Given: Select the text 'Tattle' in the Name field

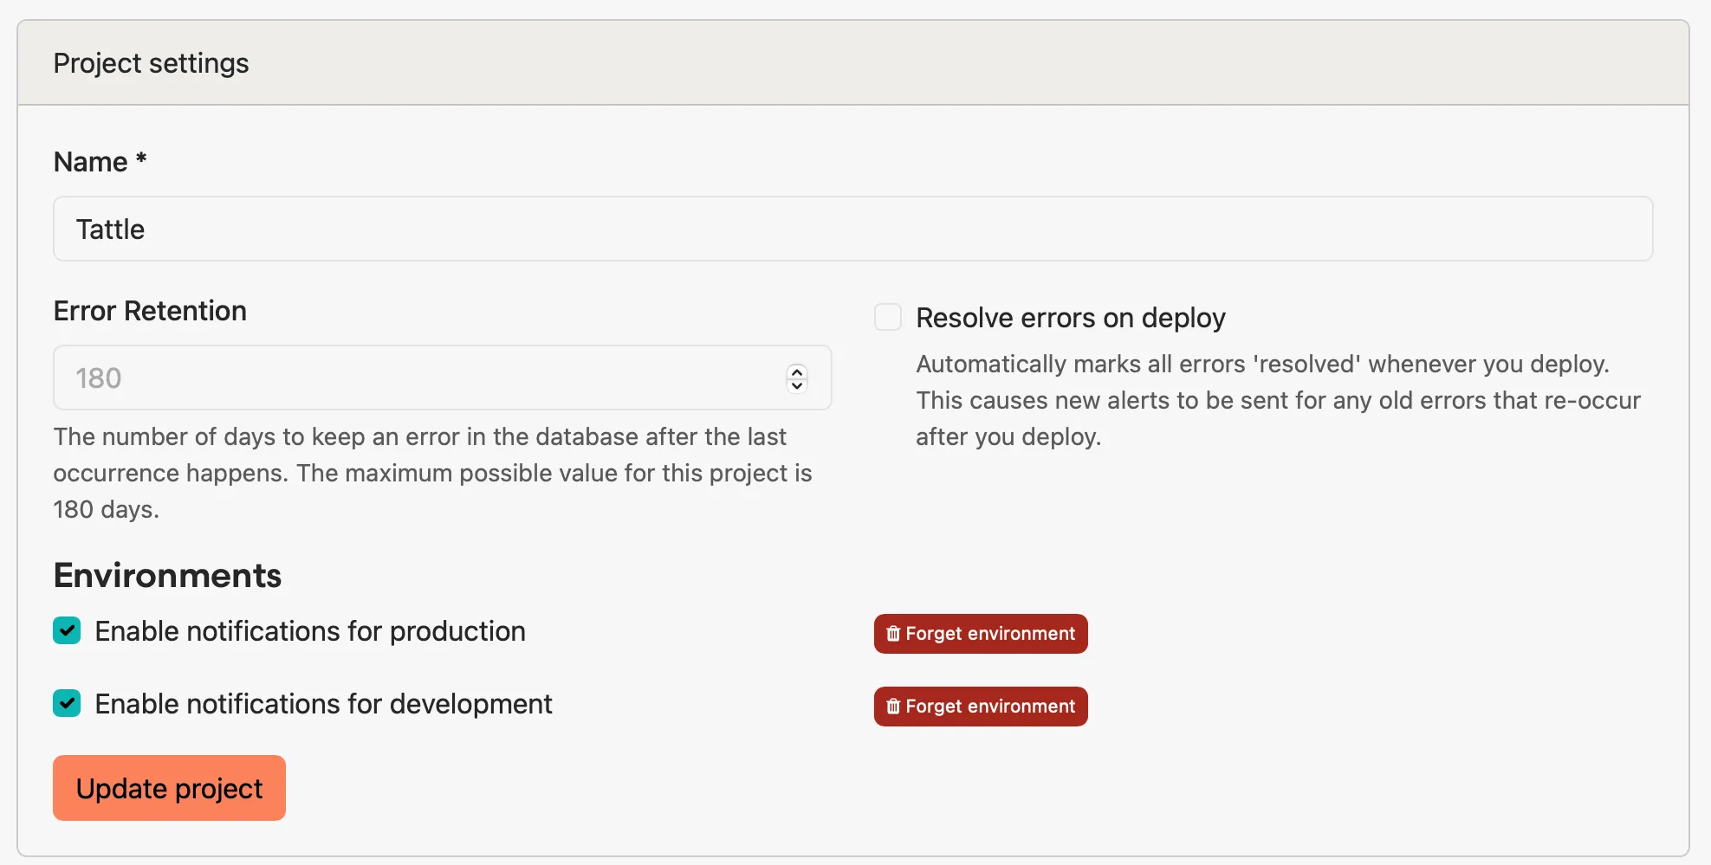Looking at the screenshot, I should coord(110,228).
